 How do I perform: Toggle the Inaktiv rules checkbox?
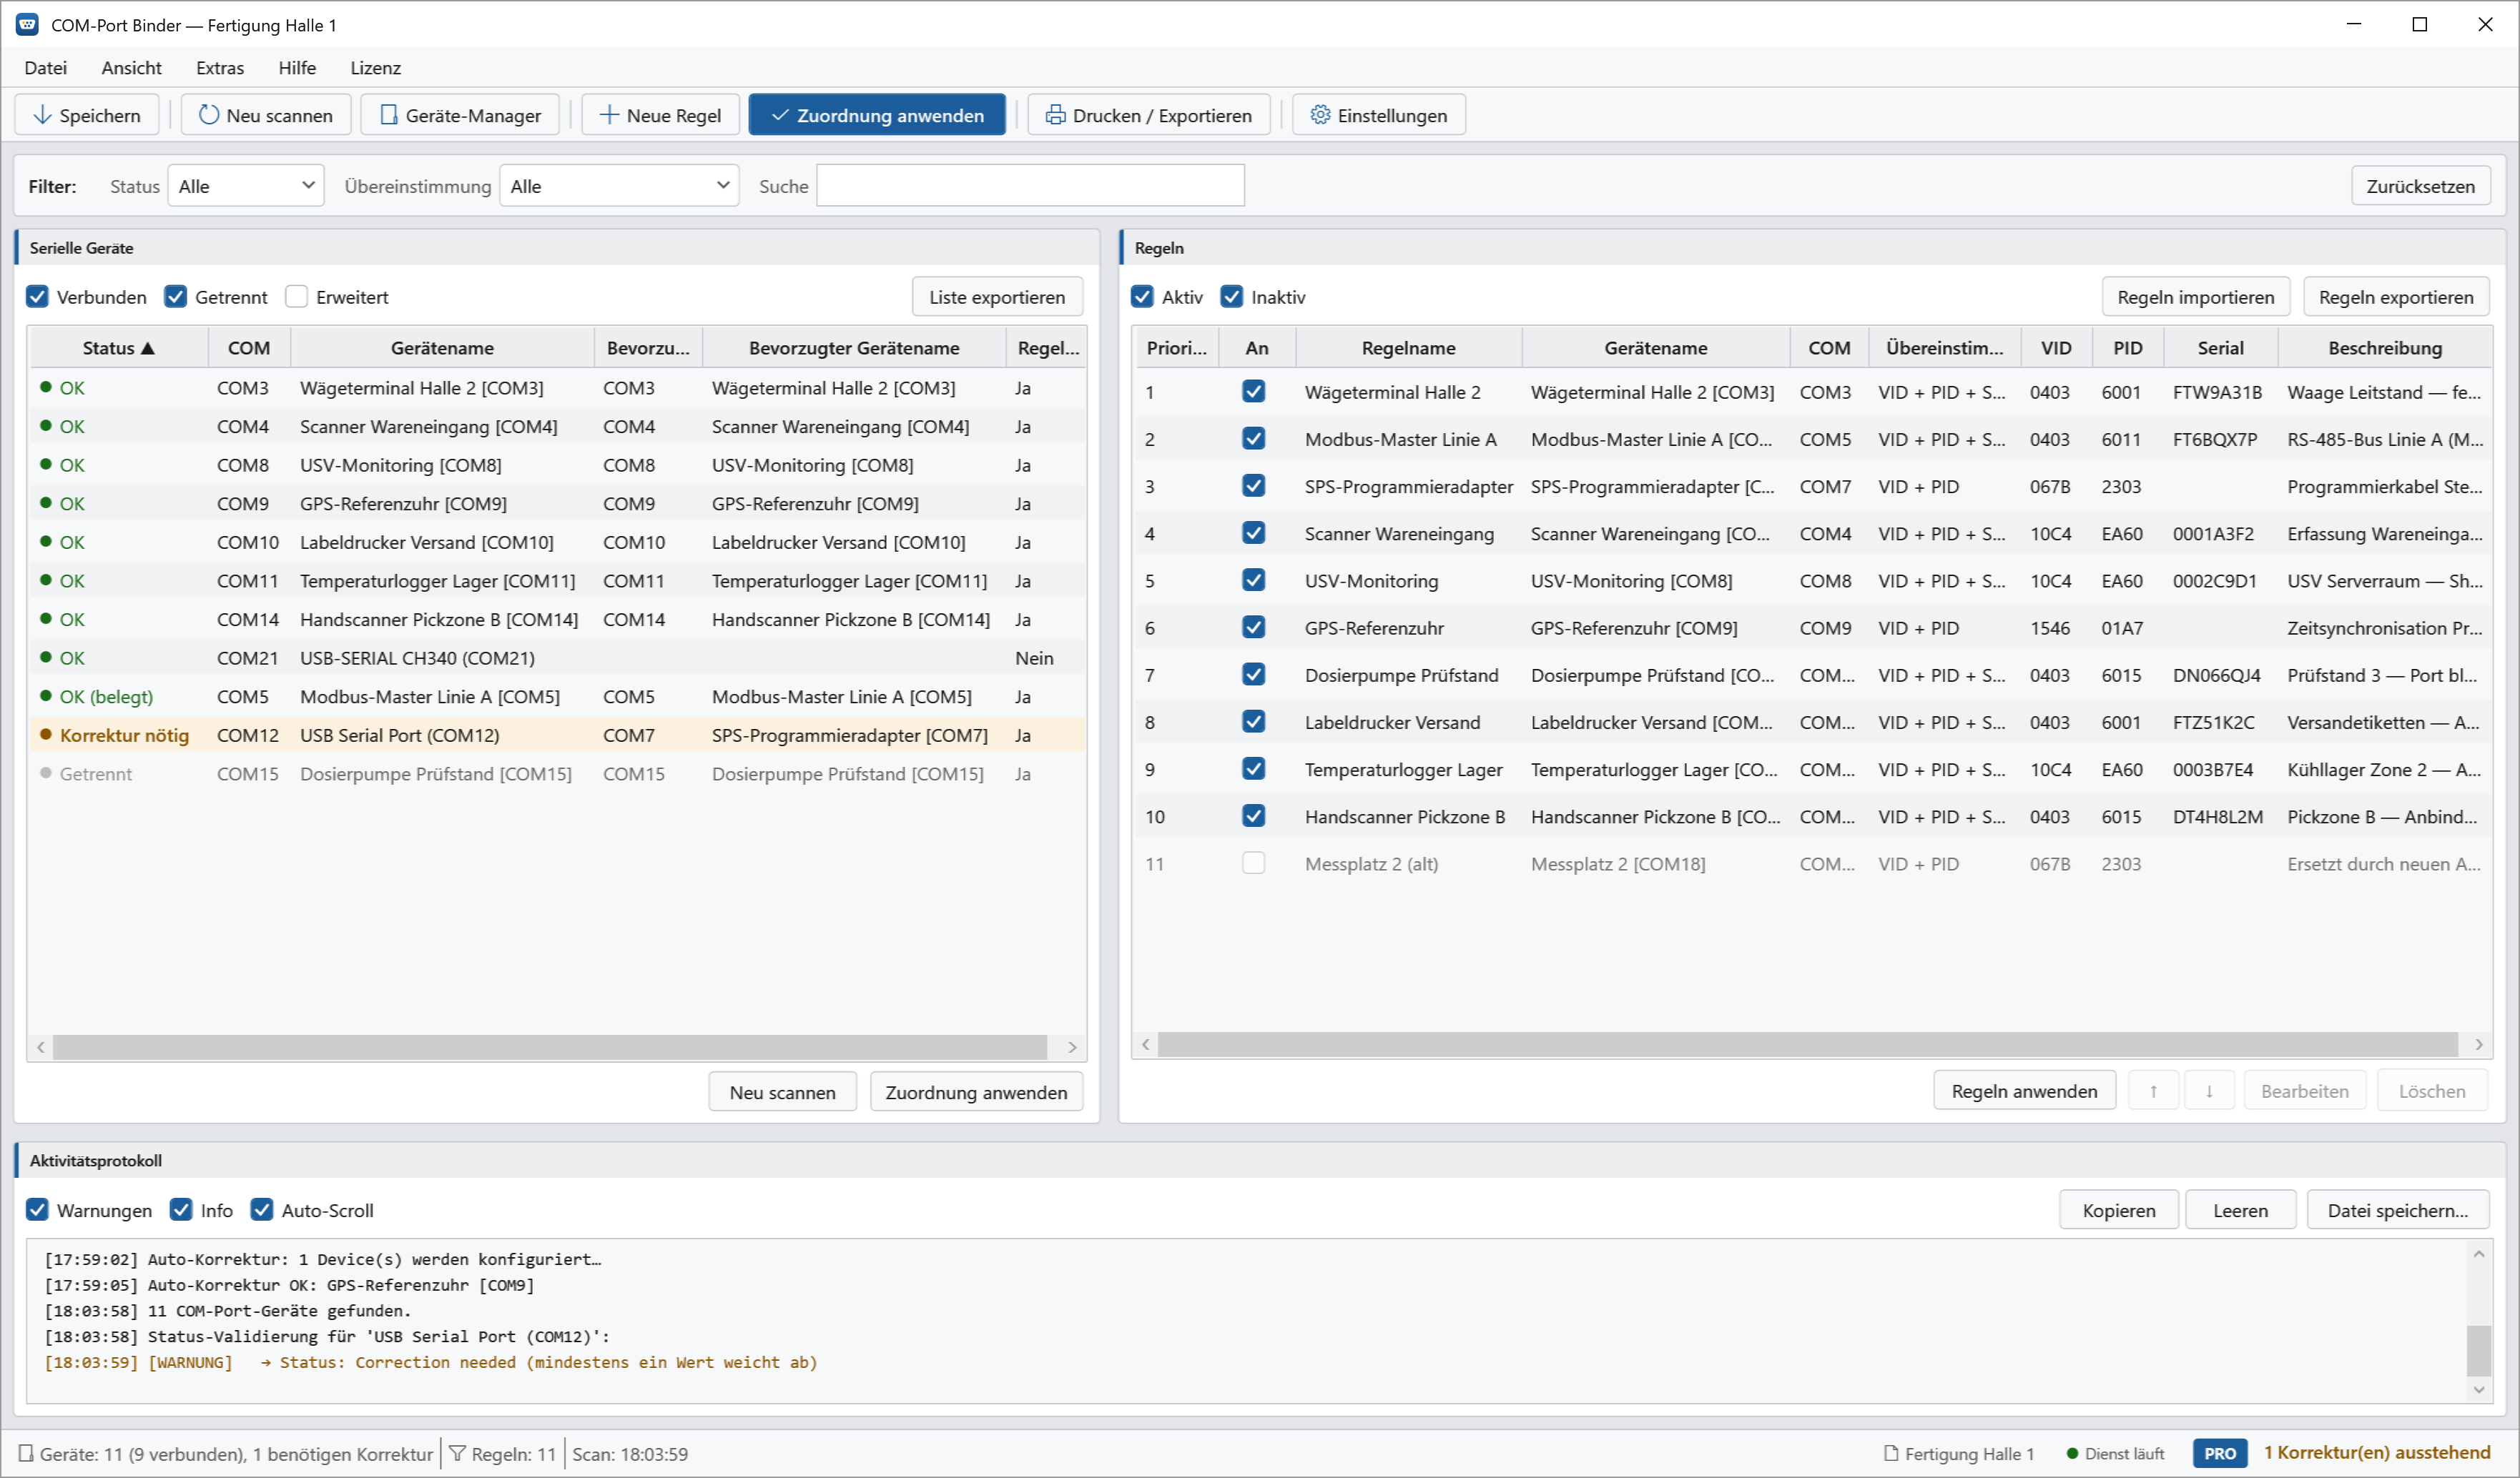(1232, 297)
